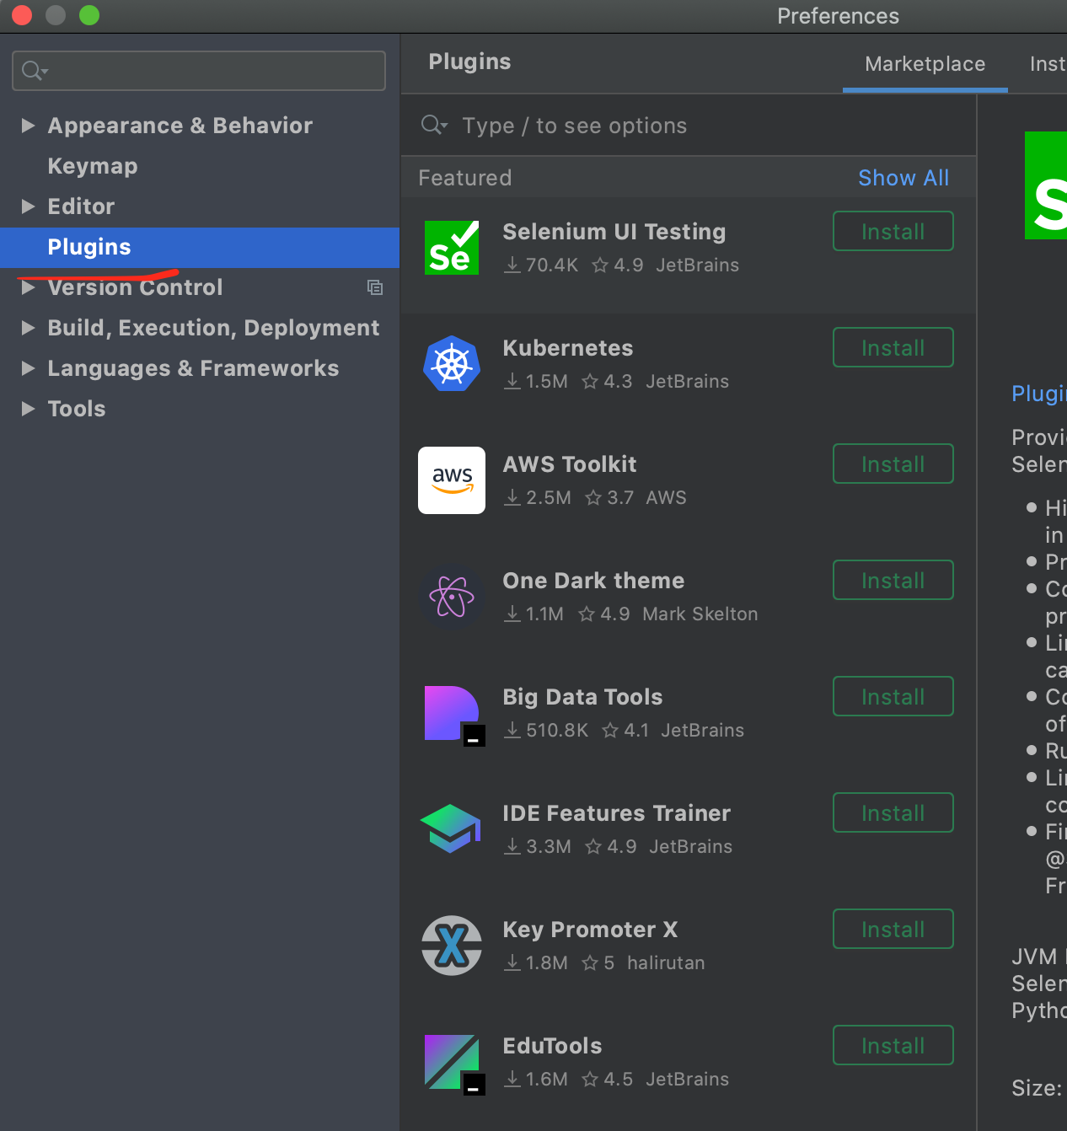Select the Key Promoter X title
1067x1131 pixels.
[590, 930]
